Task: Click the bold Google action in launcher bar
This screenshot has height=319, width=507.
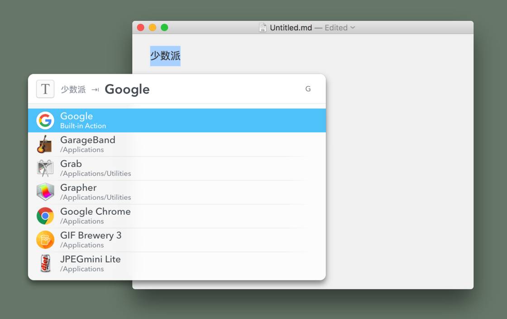Action: pos(127,90)
